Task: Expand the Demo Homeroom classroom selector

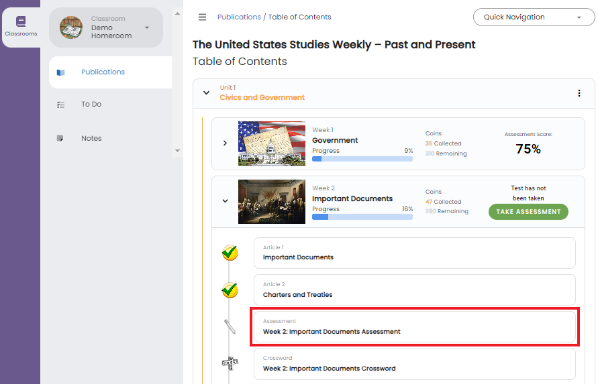Action: 147,28
